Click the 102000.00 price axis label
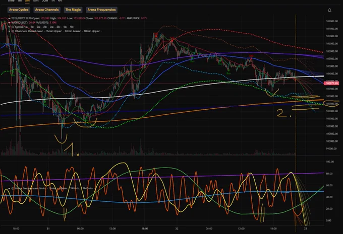 coord(332,111)
